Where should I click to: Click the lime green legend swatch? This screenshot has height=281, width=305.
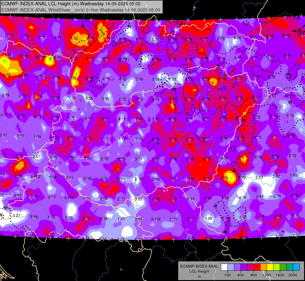pyautogui.click(x=277, y=267)
